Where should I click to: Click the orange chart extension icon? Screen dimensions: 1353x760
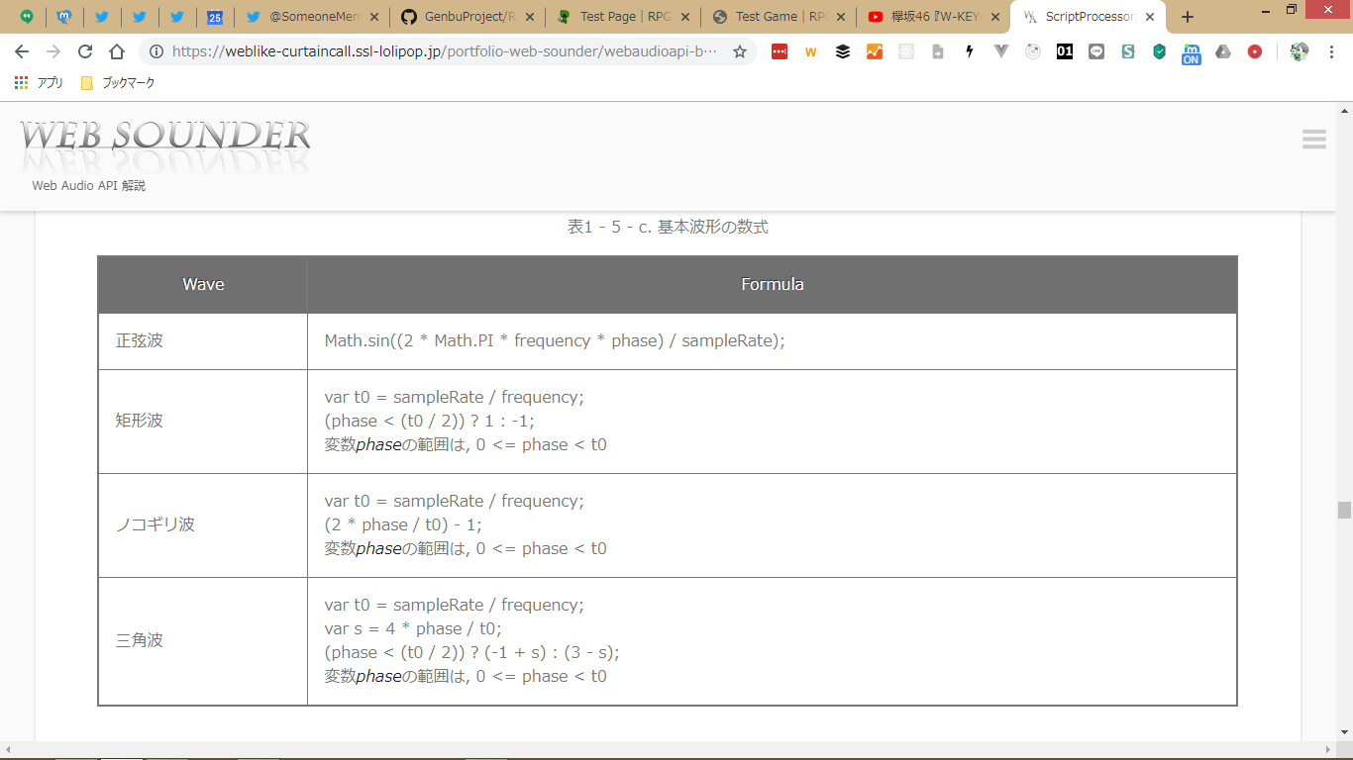tap(875, 51)
